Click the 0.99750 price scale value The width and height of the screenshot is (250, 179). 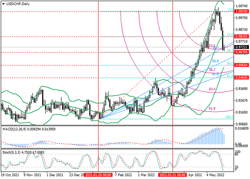click(242, 18)
